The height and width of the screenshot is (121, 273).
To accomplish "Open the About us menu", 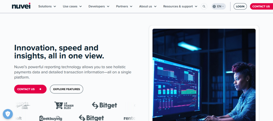I will point(148,6).
